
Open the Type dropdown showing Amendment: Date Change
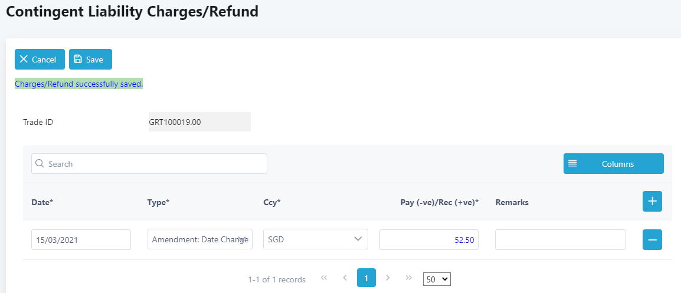(200, 239)
